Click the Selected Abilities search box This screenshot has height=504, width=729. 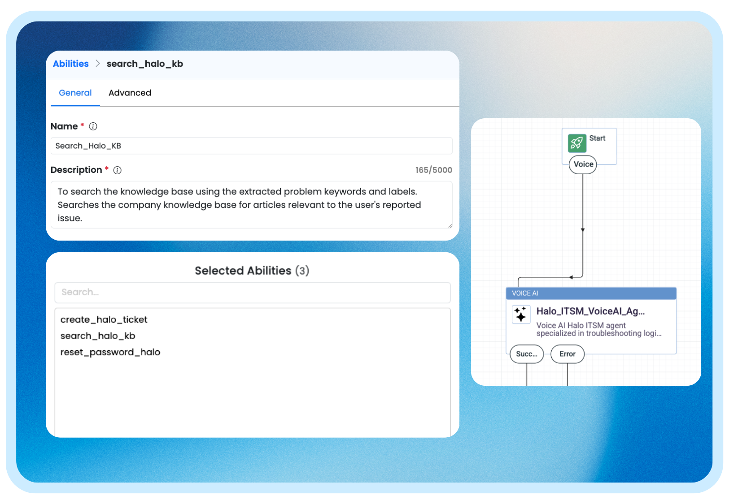pyautogui.click(x=252, y=292)
